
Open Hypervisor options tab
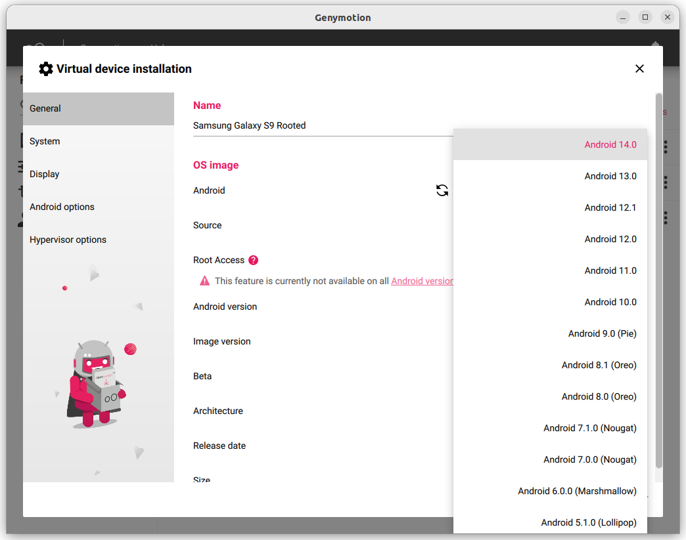point(68,240)
